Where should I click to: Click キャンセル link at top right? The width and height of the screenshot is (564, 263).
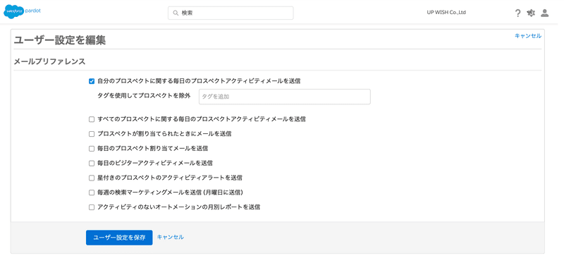(x=527, y=36)
